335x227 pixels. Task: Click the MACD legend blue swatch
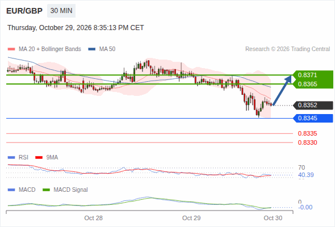coord(11,190)
